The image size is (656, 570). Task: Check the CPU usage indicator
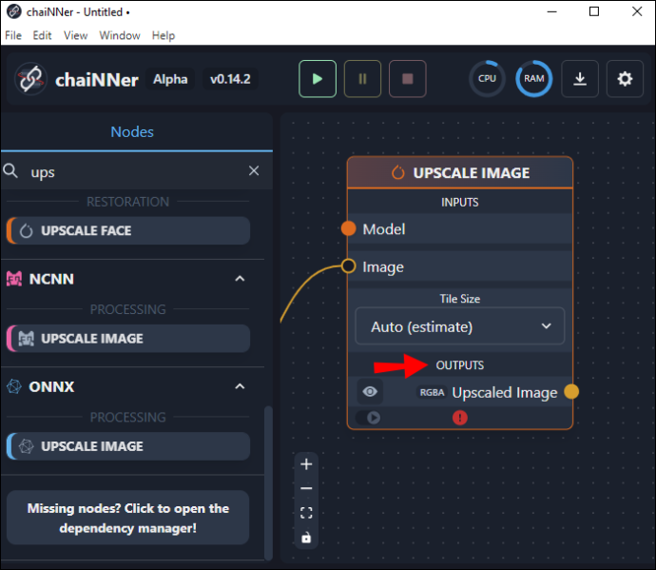[487, 79]
